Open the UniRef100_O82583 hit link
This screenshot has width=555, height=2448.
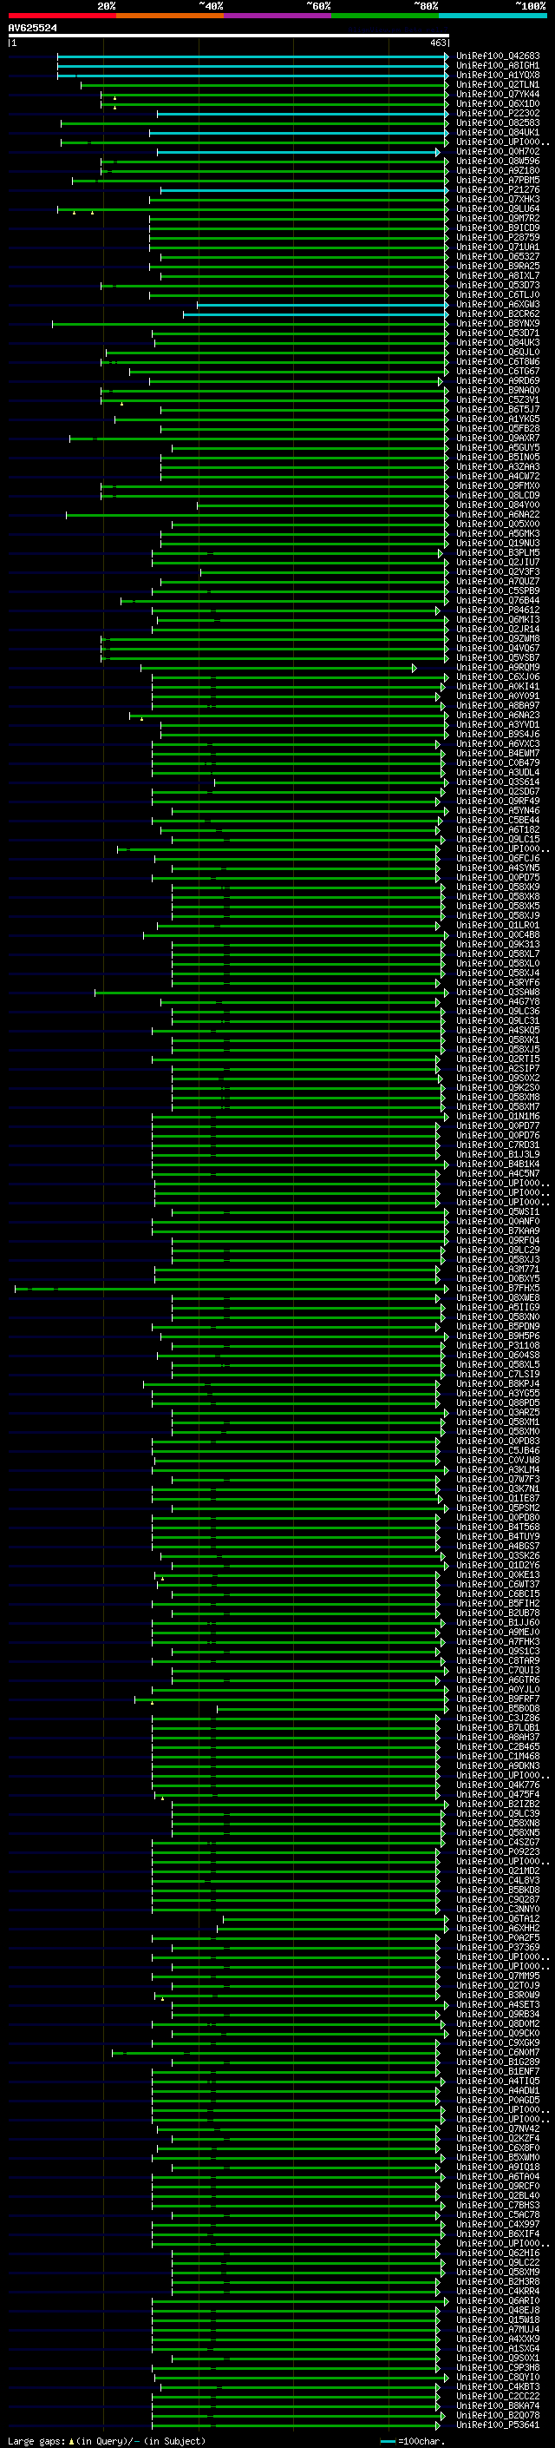click(498, 122)
